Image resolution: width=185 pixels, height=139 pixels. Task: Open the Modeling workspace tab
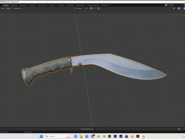coord(14,5)
